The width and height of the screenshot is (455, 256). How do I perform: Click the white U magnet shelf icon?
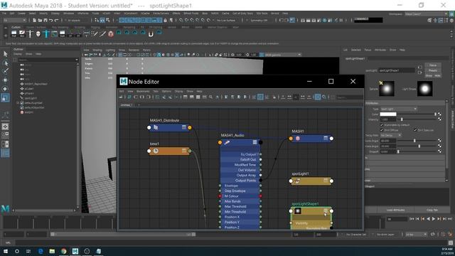tap(151, 34)
